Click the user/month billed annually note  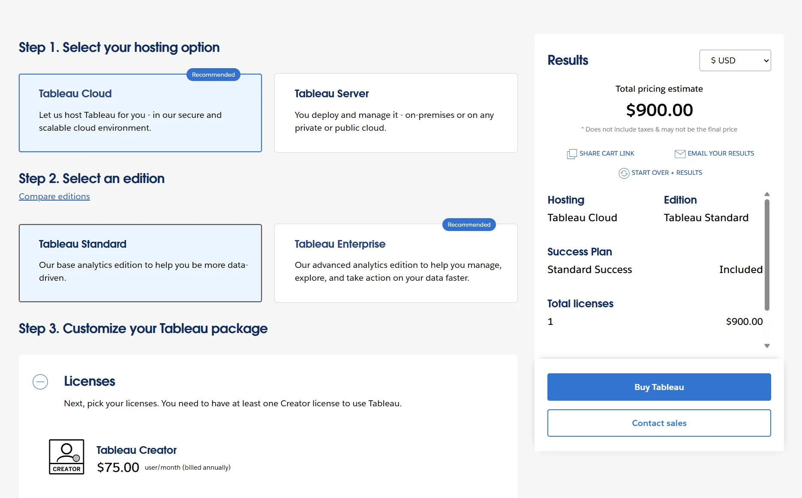coord(188,468)
